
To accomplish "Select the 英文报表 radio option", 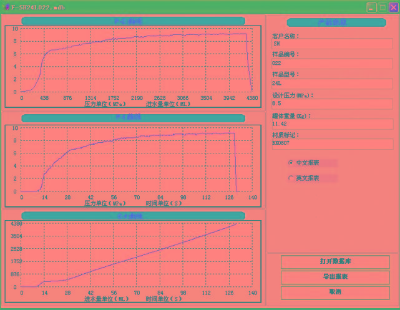I will click(x=291, y=178).
